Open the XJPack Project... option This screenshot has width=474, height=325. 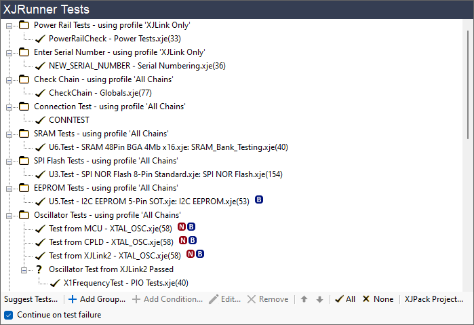[434, 299]
